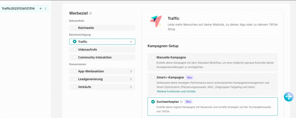The height and width of the screenshot is (118, 296).
Task: Expand the Verkäufe objective chevron
Action: 131,87
